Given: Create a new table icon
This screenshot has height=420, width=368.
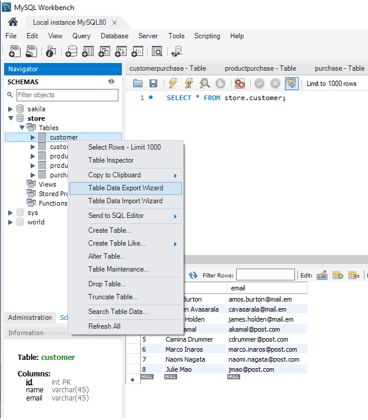Looking at the screenshot, I should pyautogui.click(x=88, y=51).
